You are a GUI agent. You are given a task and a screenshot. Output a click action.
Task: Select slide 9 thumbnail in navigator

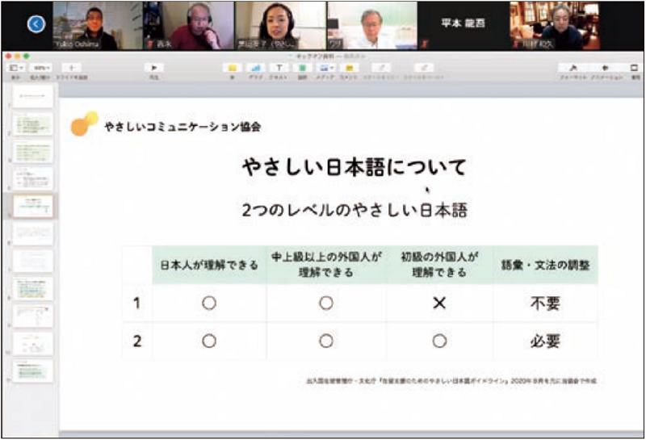32,316
